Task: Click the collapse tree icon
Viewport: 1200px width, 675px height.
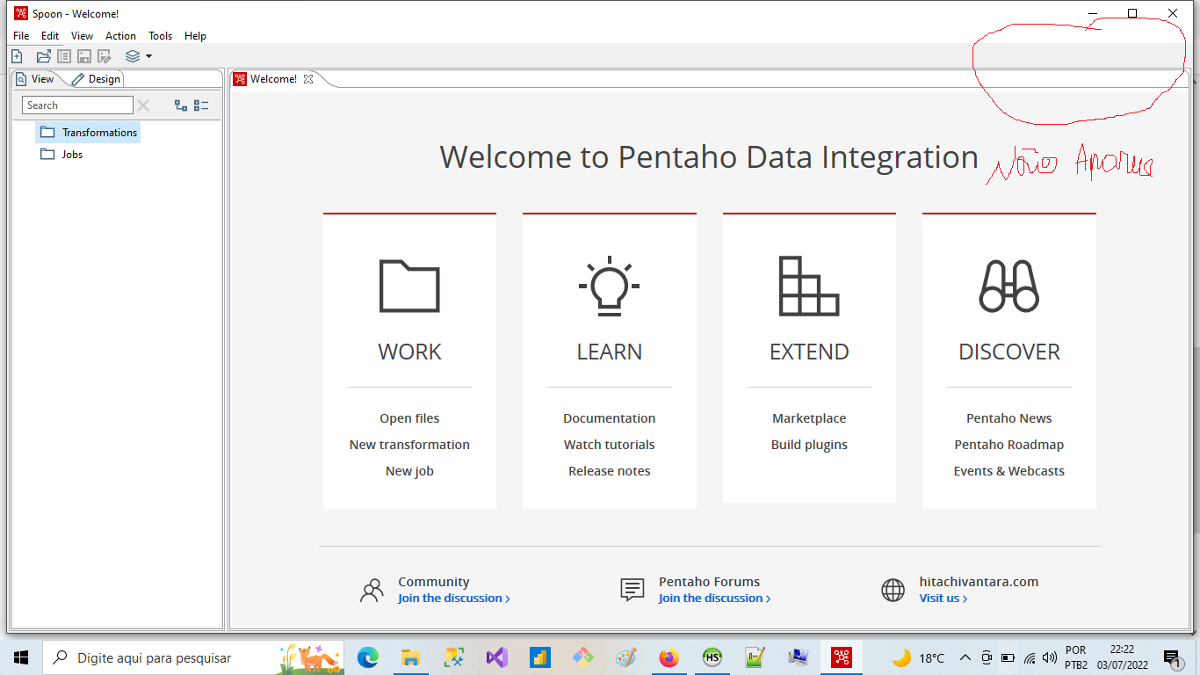Action: pyautogui.click(x=201, y=105)
